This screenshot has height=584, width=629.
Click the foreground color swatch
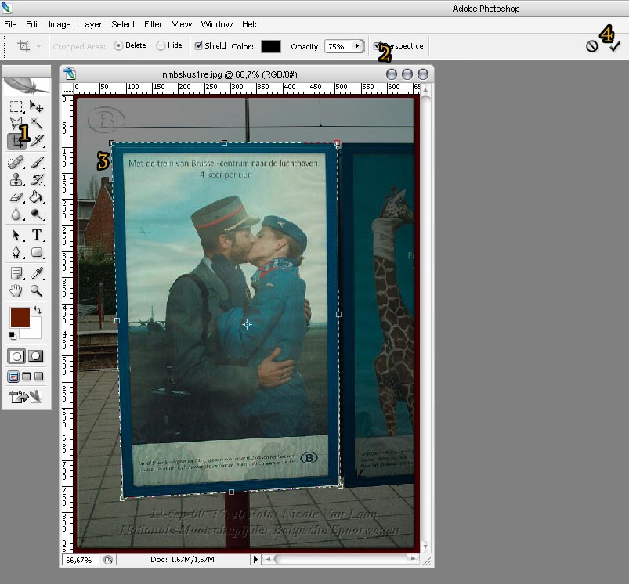coord(20,318)
